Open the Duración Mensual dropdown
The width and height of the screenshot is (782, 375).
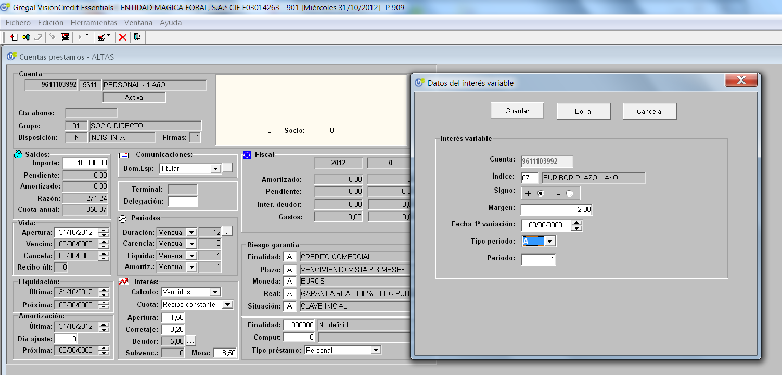click(191, 232)
